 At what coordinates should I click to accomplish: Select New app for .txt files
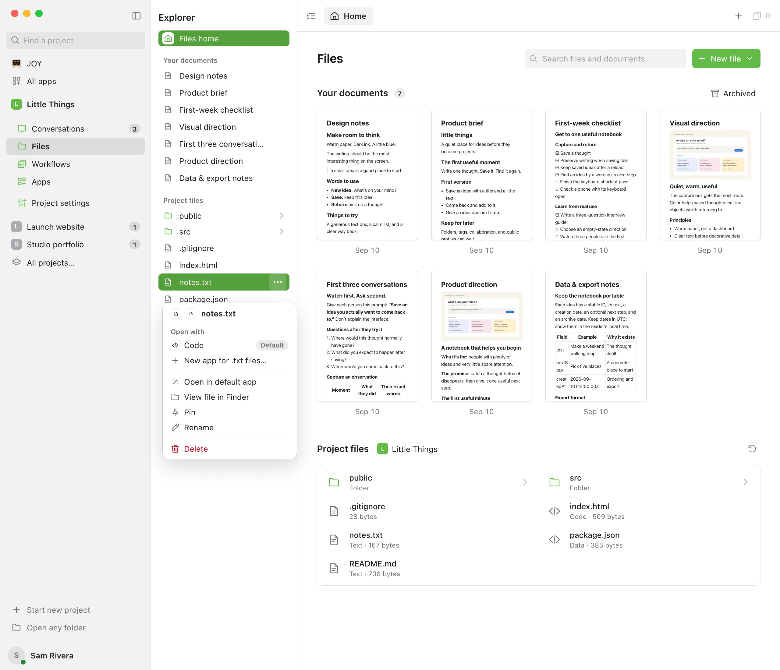coord(229,360)
